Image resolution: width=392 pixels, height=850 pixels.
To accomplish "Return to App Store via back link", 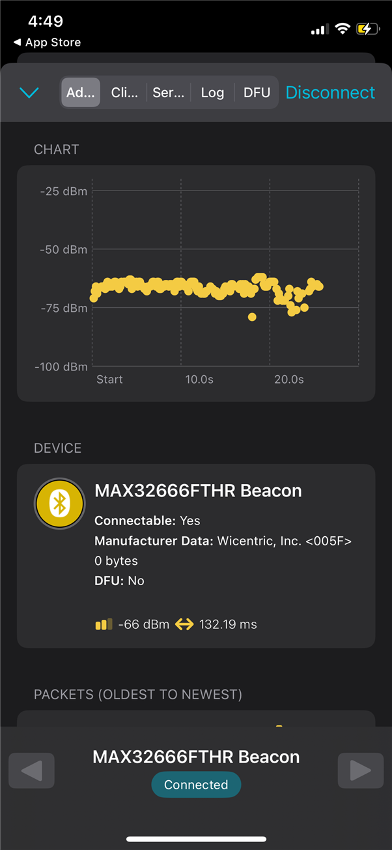I will (x=47, y=42).
